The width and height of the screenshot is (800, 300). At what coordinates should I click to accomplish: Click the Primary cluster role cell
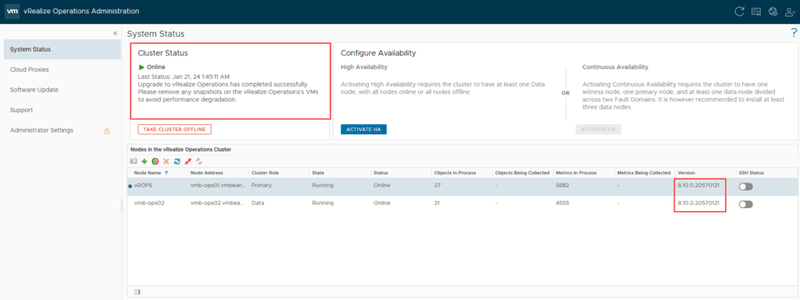pyautogui.click(x=261, y=186)
